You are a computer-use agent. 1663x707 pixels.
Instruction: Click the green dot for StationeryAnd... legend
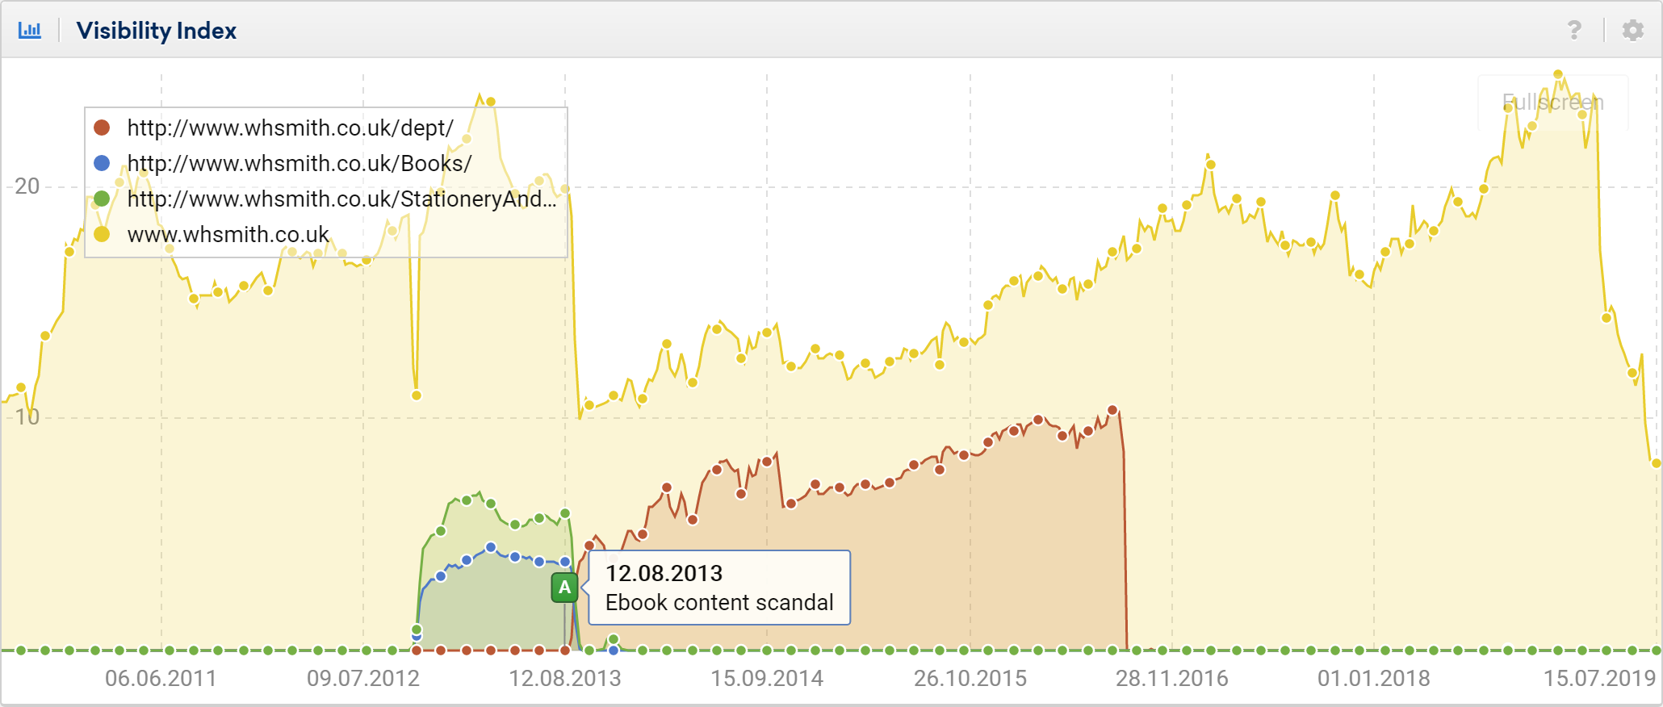102,199
